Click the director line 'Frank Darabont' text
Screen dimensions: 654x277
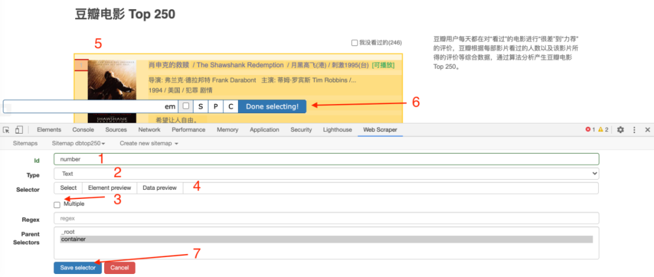[x=234, y=80]
